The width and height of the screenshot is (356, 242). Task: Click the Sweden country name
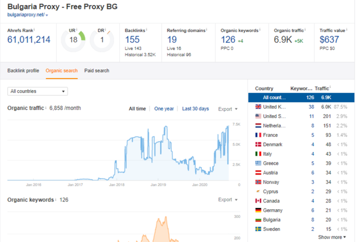click(x=271, y=229)
